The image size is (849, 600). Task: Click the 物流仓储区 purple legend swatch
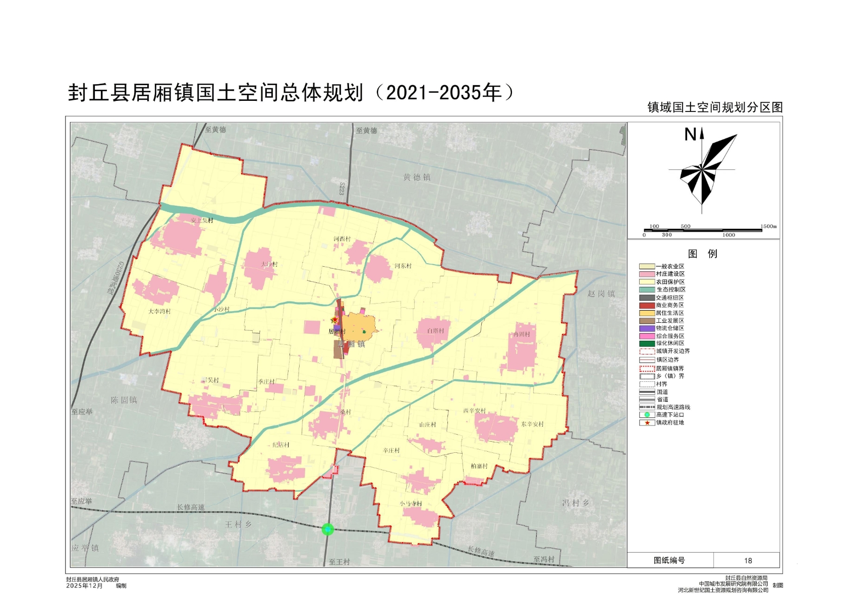click(x=647, y=328)
